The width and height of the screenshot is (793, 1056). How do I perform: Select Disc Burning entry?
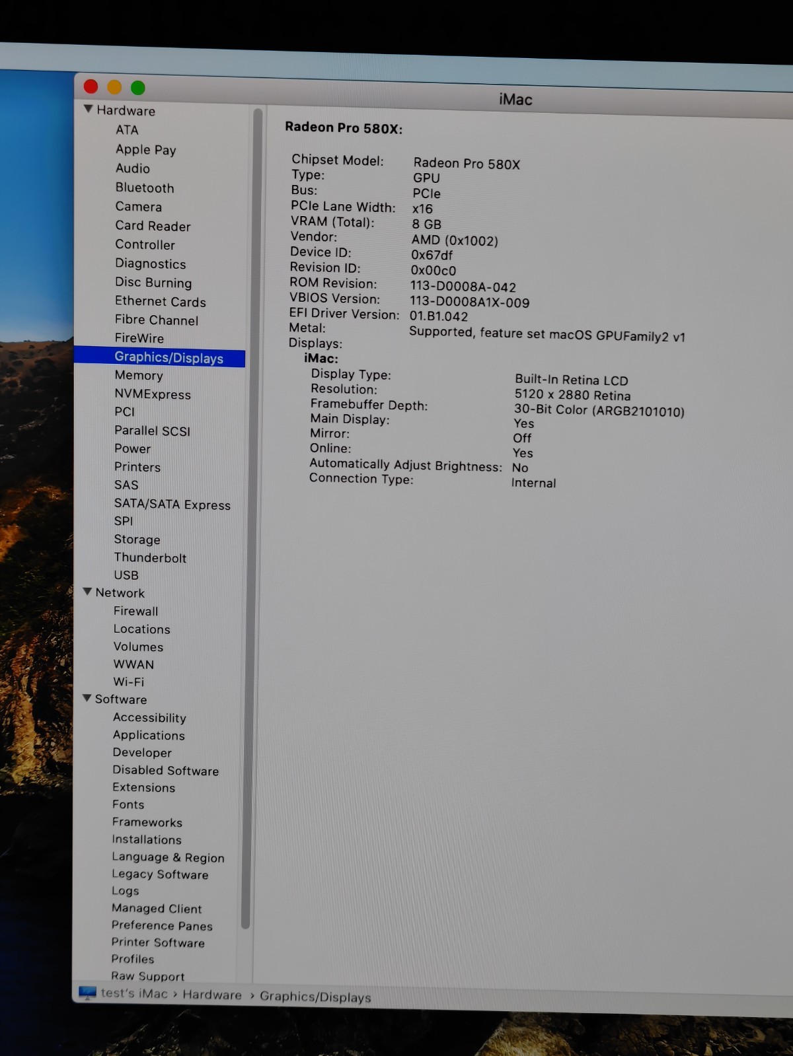click(153, 283)
